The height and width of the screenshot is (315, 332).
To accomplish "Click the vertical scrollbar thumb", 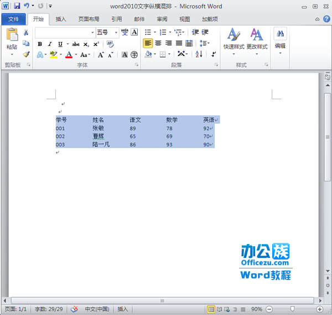I will [328, 137].
